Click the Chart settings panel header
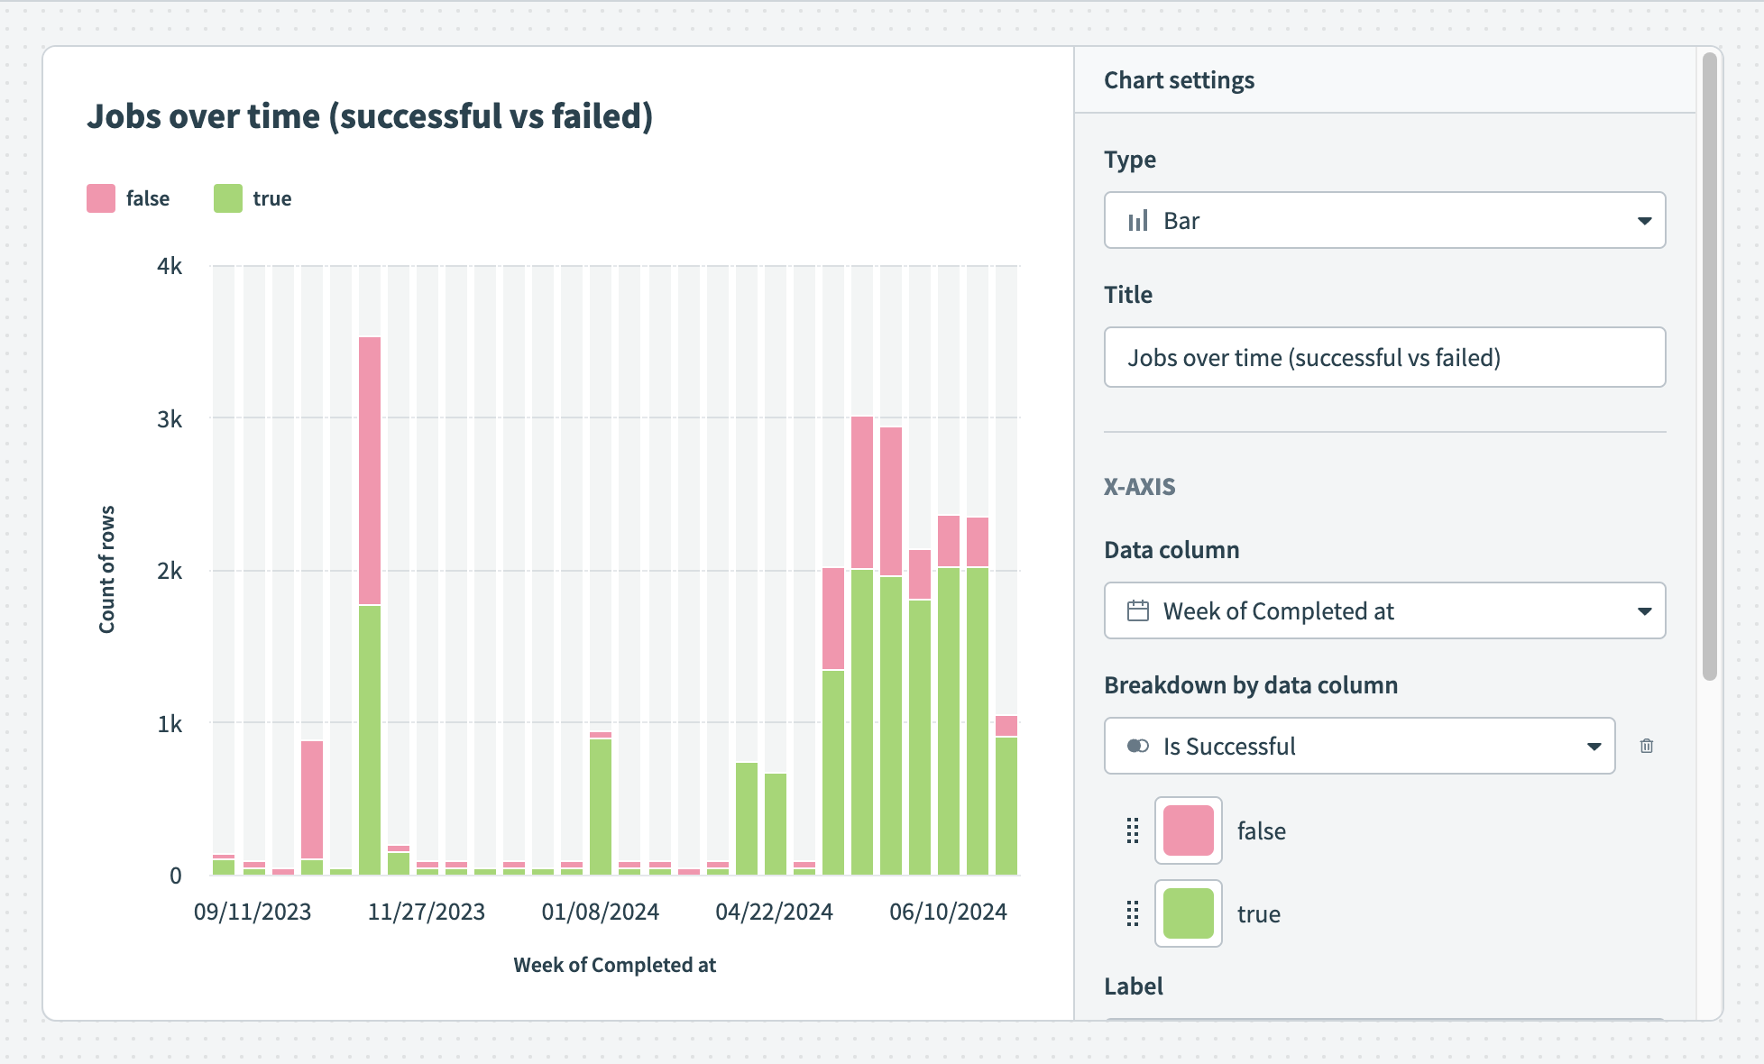 click(1179, 80)
